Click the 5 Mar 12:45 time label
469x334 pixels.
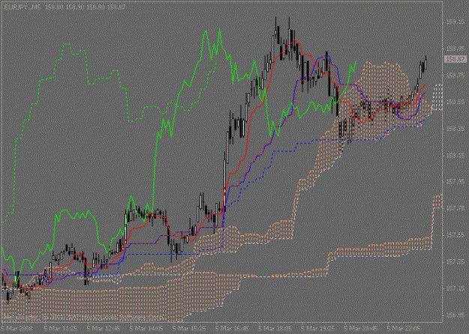pyautogui.click(x=103, y=328)
